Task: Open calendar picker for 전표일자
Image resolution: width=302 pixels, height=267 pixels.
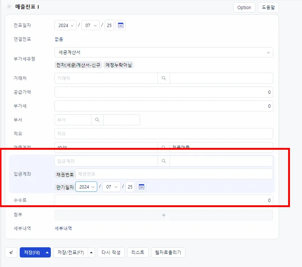Action: click(121, 26)
